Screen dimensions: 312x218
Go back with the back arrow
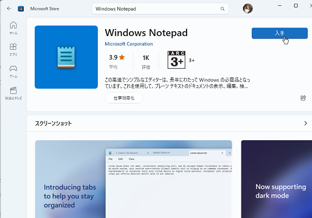tap(9, 8)
